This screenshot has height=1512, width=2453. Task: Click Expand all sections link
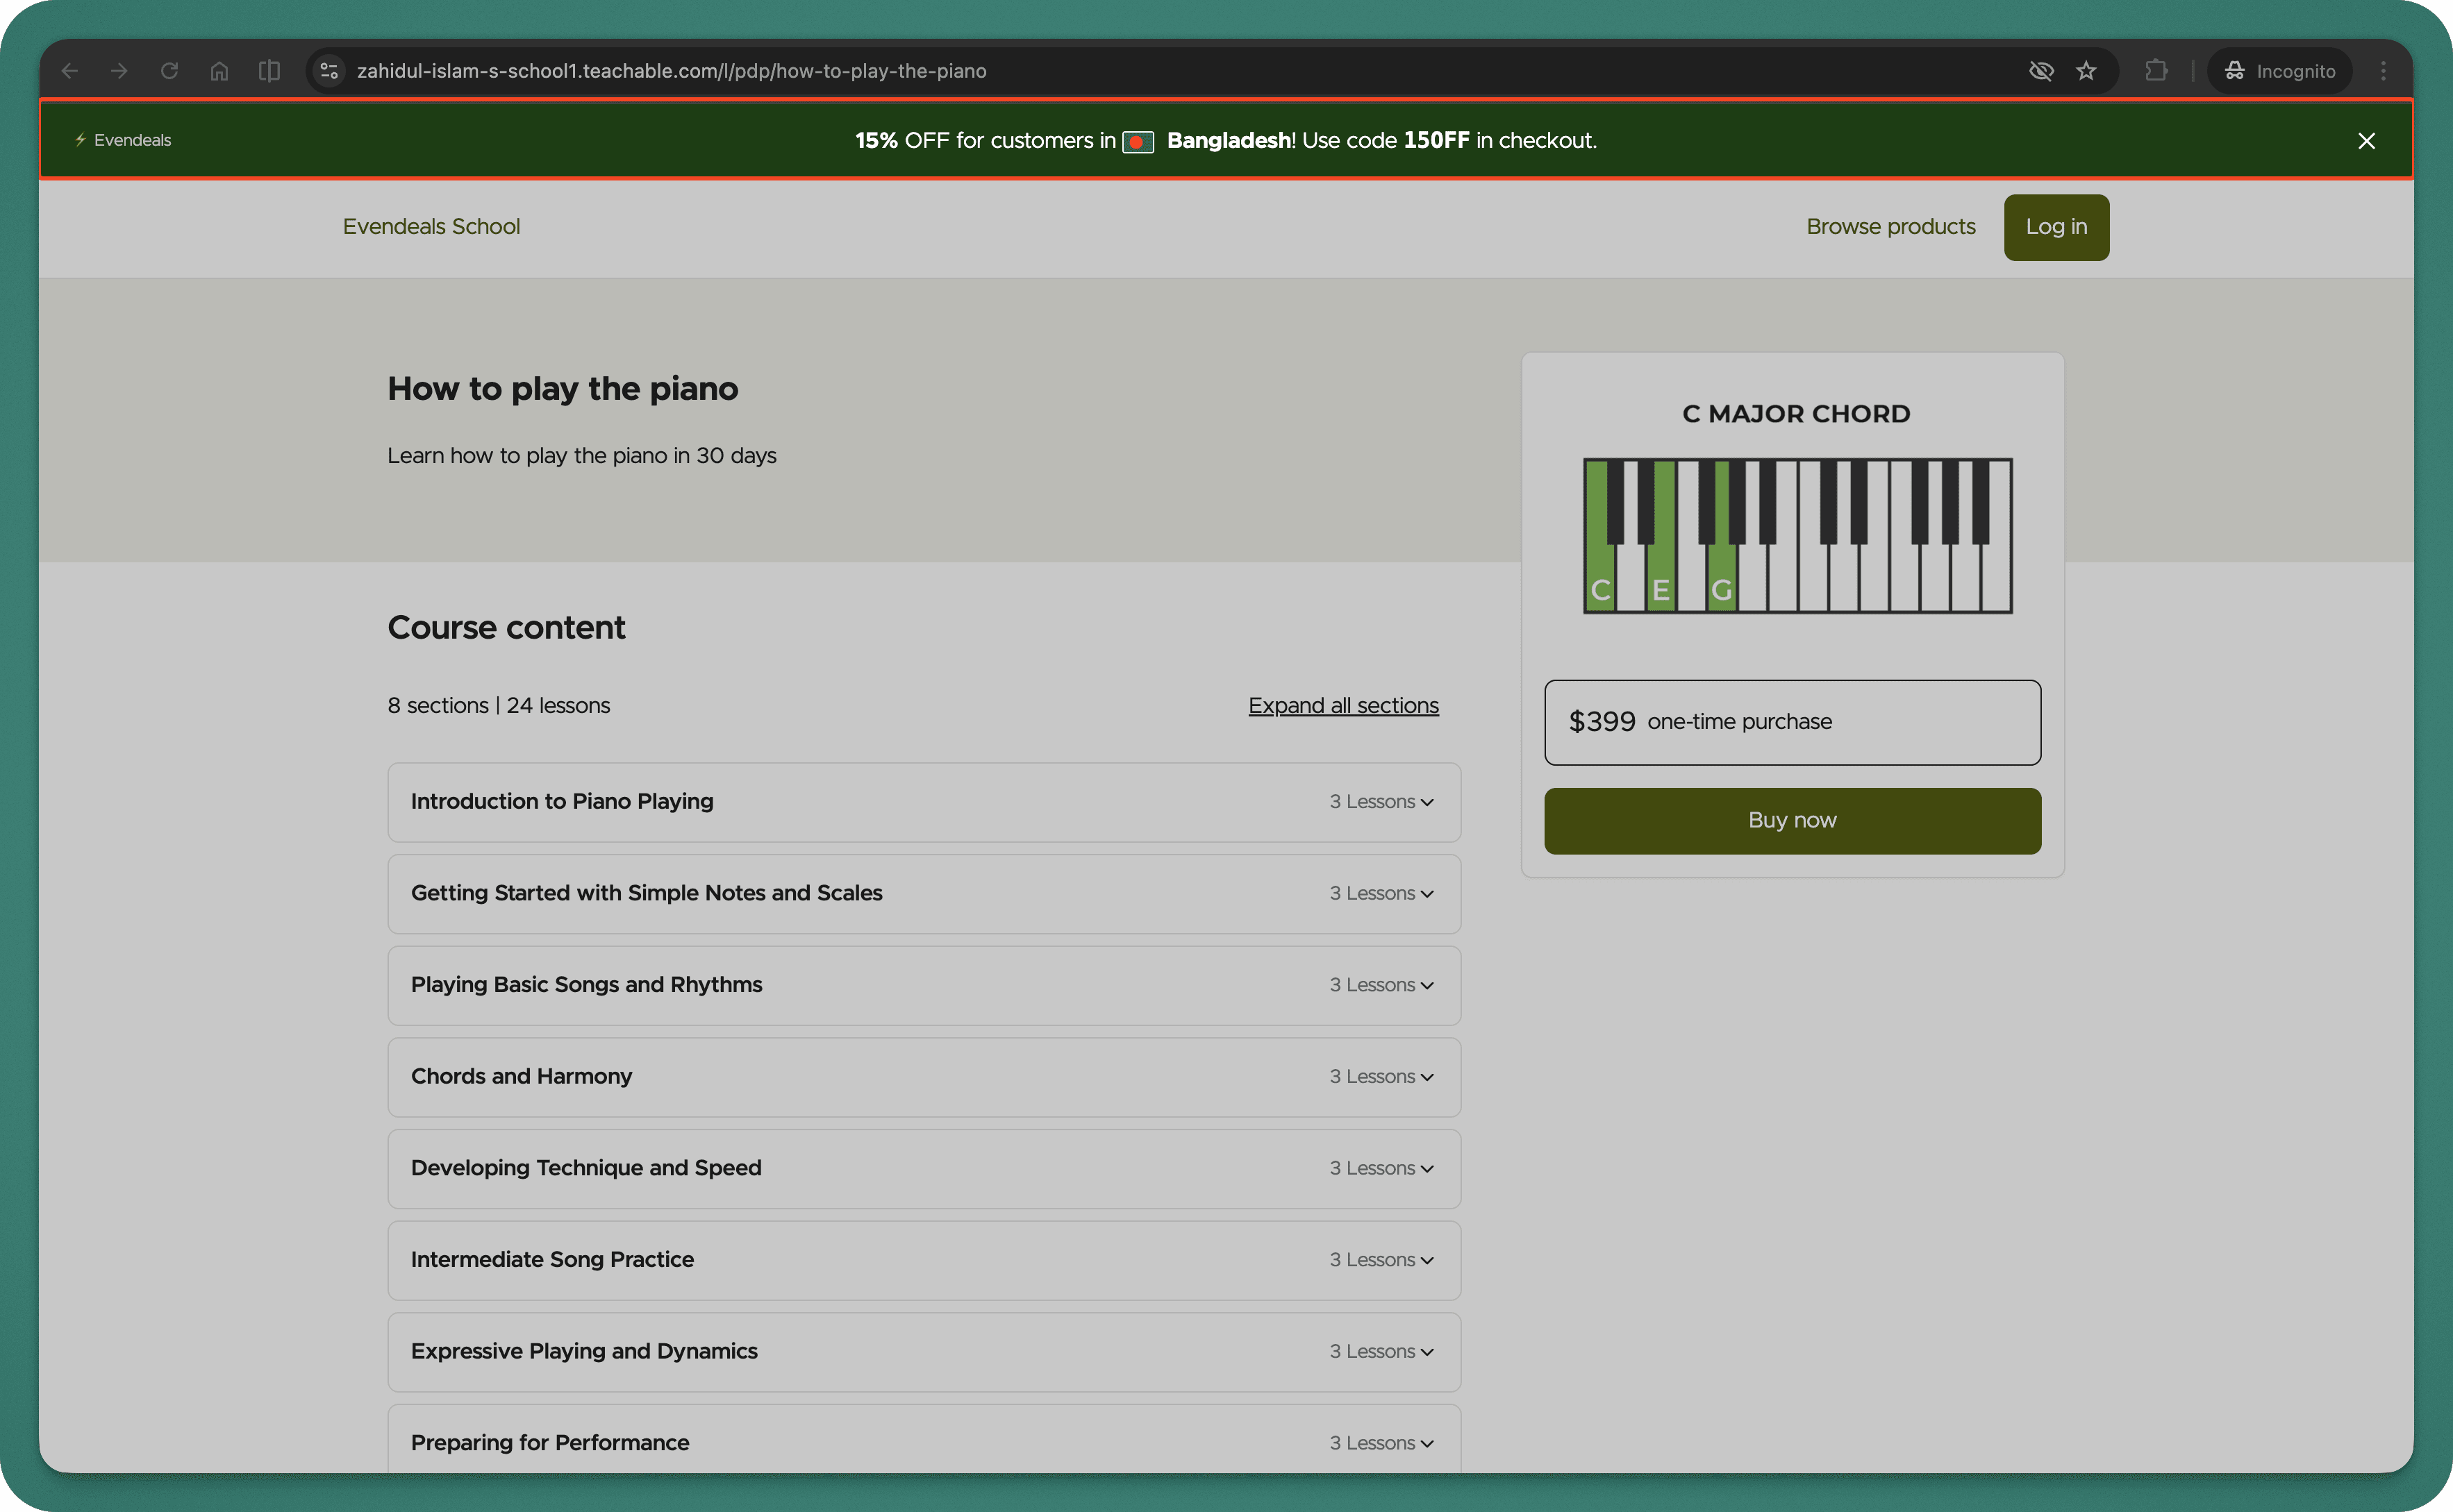coord(1342,706)
